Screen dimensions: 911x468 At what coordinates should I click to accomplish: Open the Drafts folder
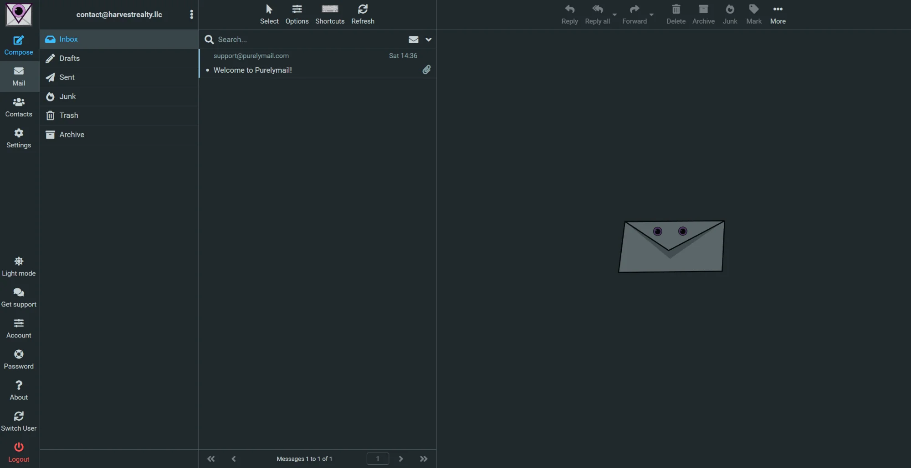click(x=69, y=58)
